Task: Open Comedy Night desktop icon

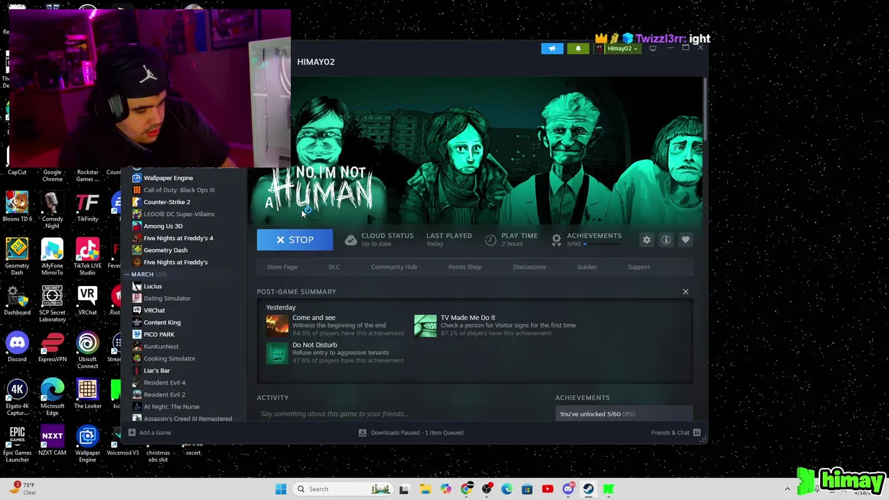Action: pos(52,210)
